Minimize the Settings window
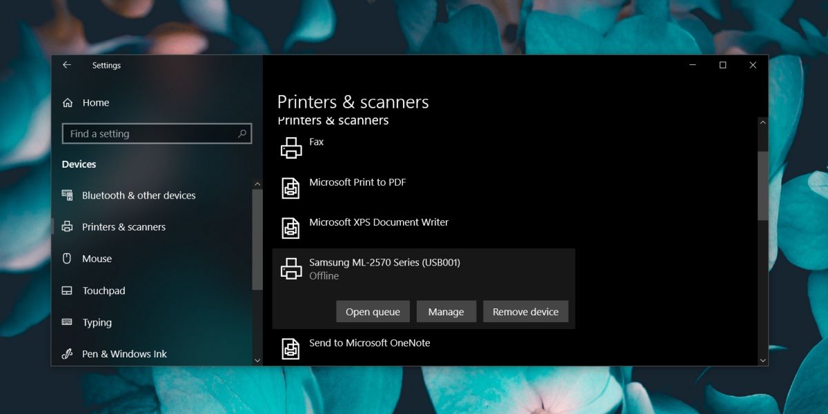828x414 pixels. click(x=692, y=65)
